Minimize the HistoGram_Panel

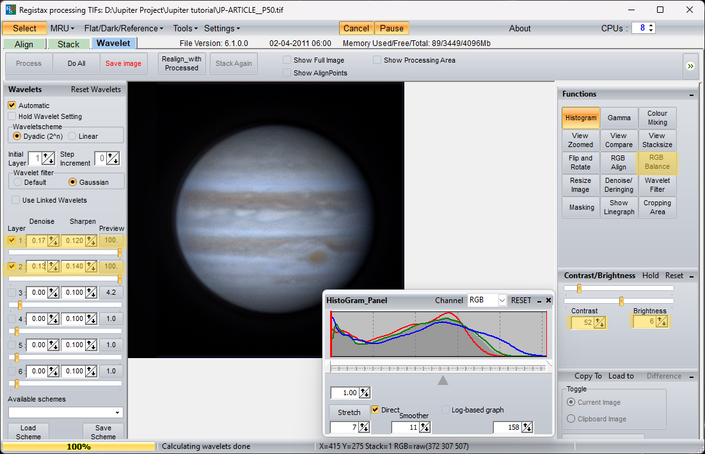coord(539,301)
